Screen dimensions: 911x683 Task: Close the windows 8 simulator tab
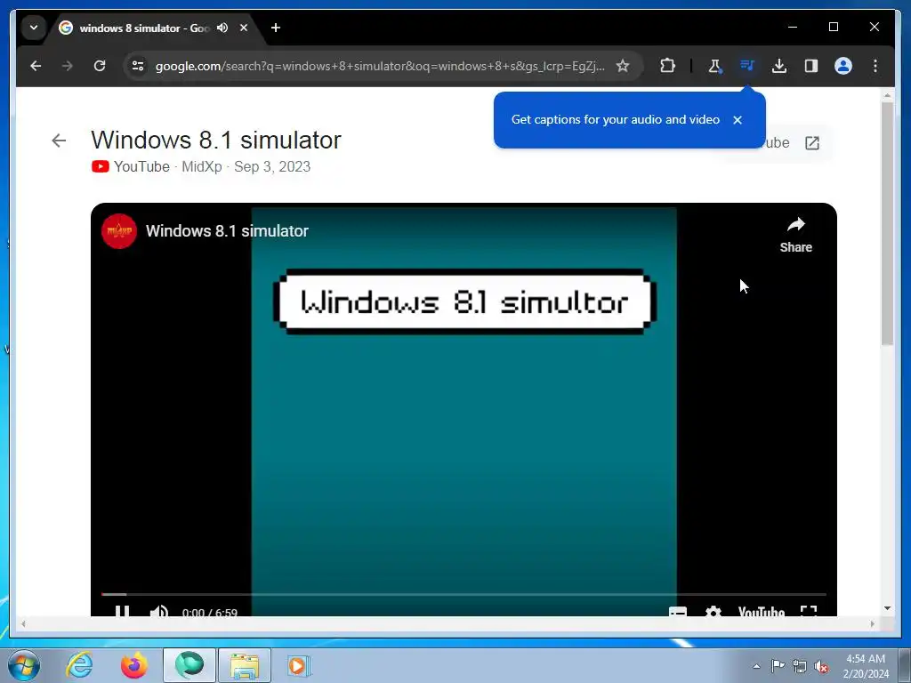[244, 28]
